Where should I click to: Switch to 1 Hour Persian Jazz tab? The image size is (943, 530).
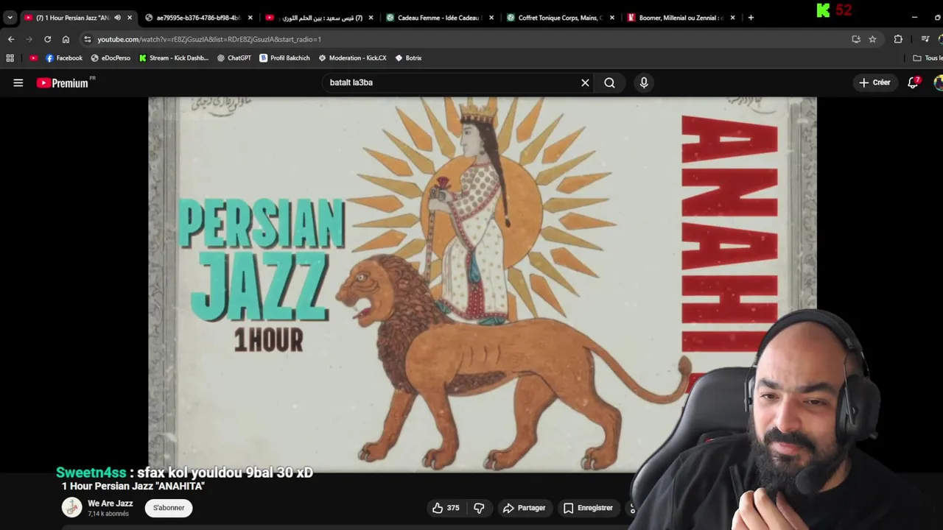coord(72,18)
